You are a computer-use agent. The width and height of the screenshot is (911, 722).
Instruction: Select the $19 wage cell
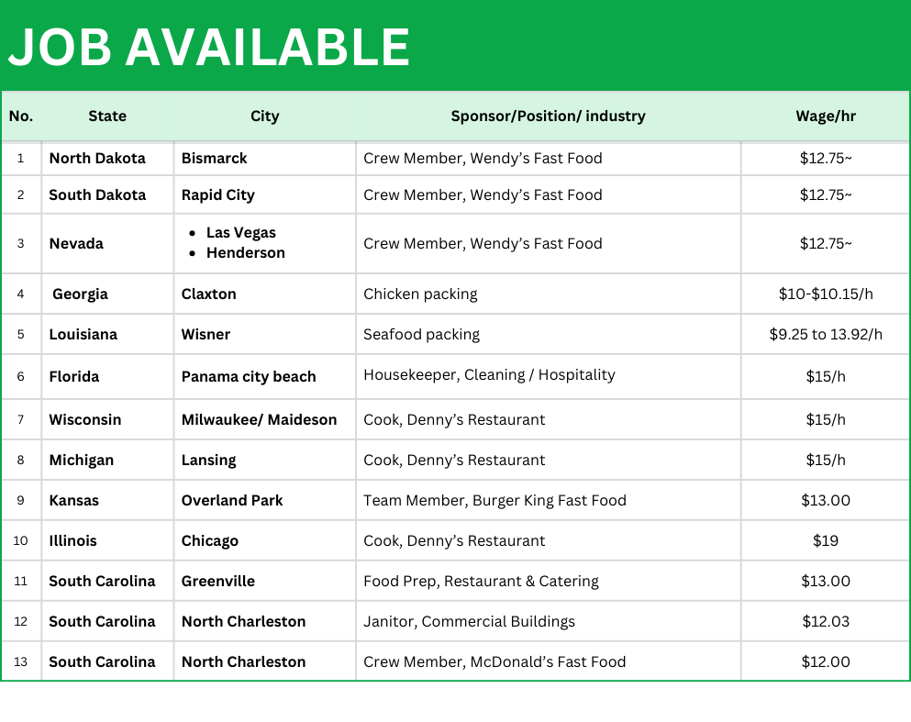pyautogui.click(x=826, y=541)
